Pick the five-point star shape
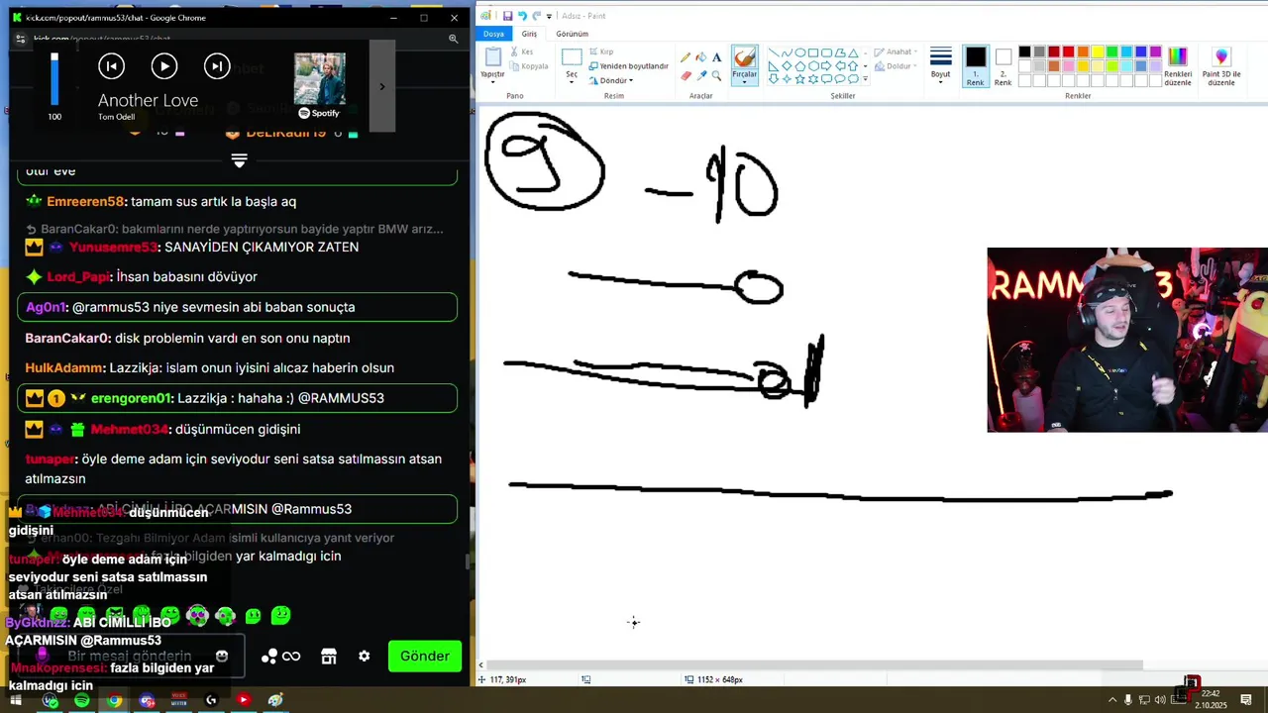The height and width of the screenshot is (713, 1268). 800,79
